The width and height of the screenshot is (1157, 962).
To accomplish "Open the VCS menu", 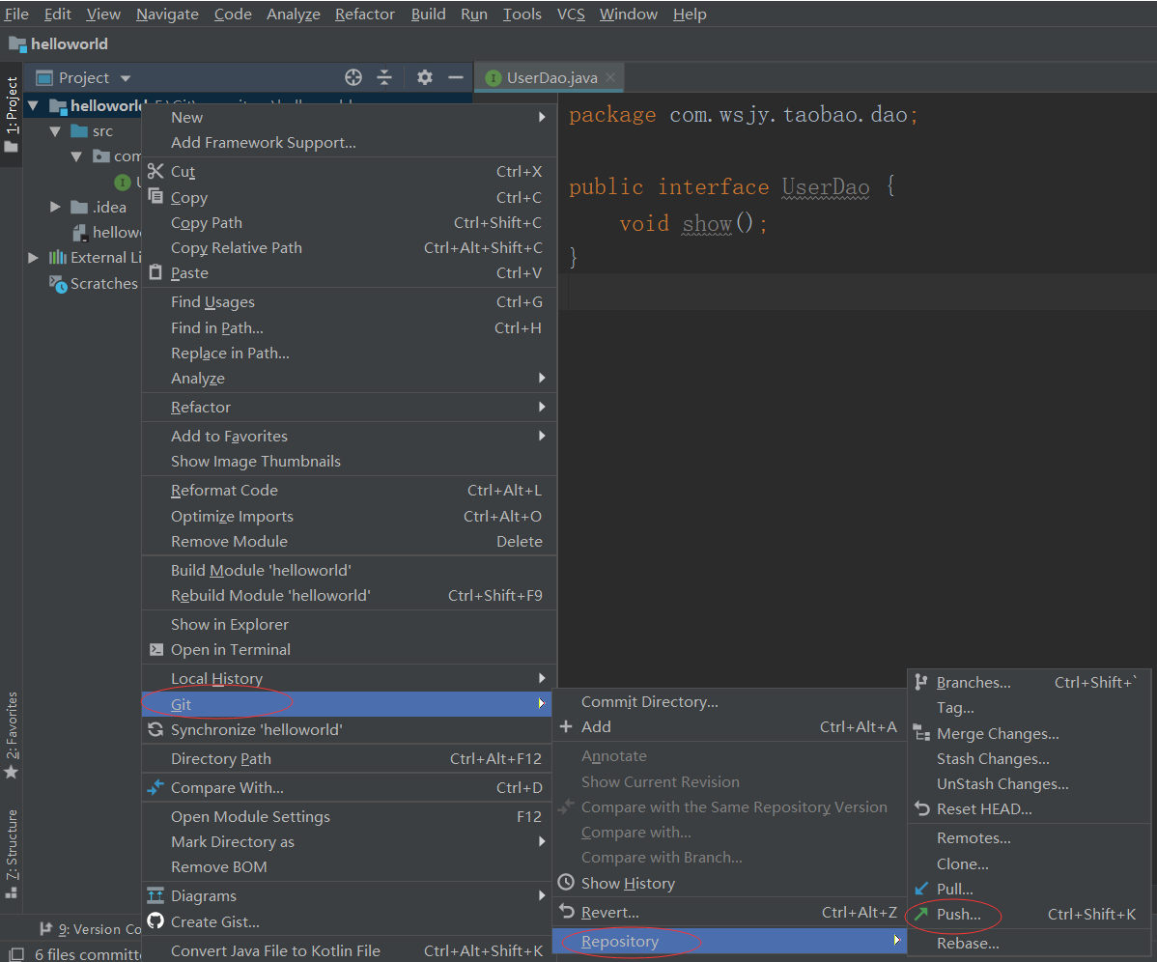I will [x=571, y=14].
